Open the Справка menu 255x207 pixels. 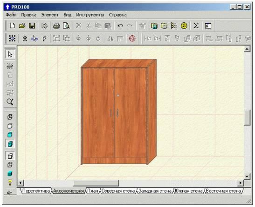point(117,15)
